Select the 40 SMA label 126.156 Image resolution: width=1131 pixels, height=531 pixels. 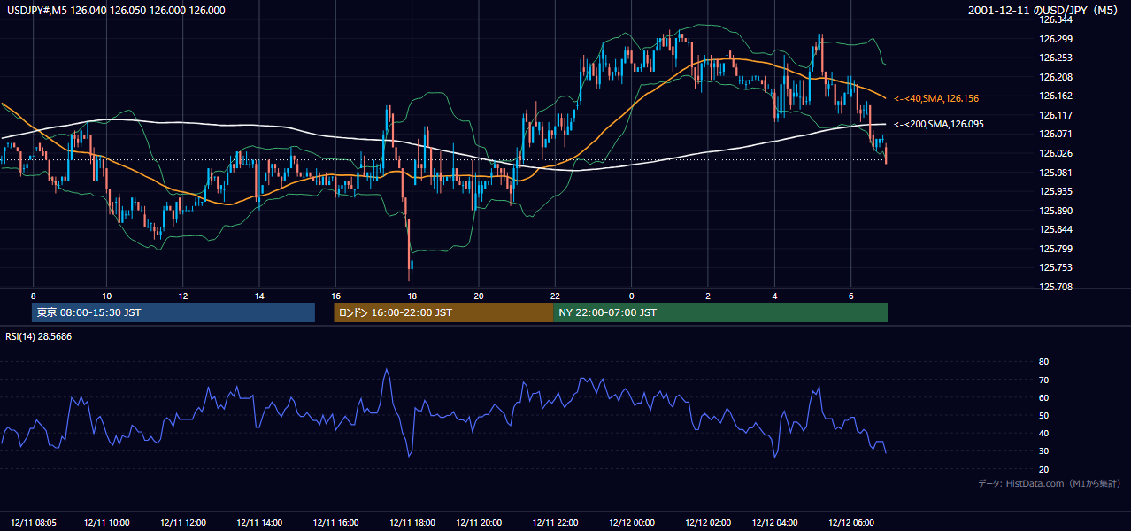click(936, 98)
